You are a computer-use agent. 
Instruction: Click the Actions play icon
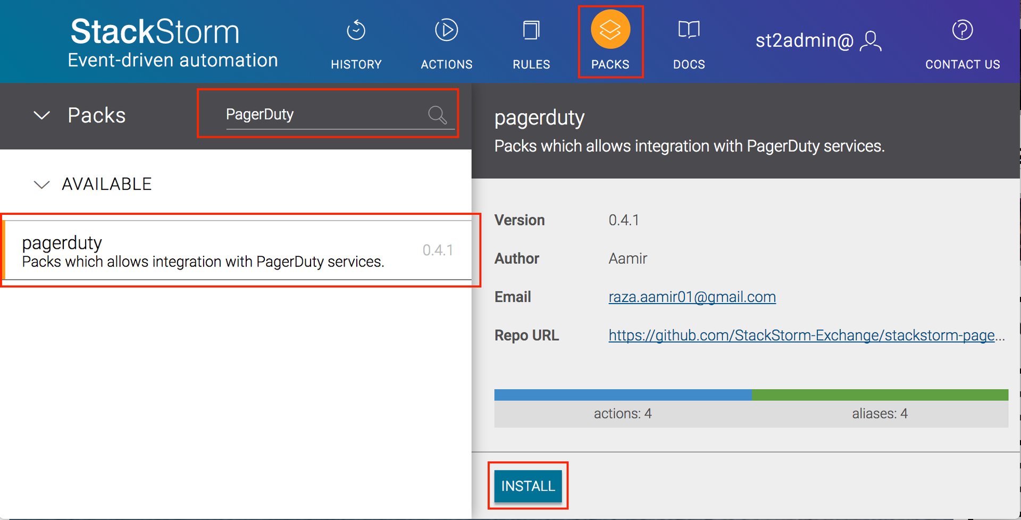(446, 30)
